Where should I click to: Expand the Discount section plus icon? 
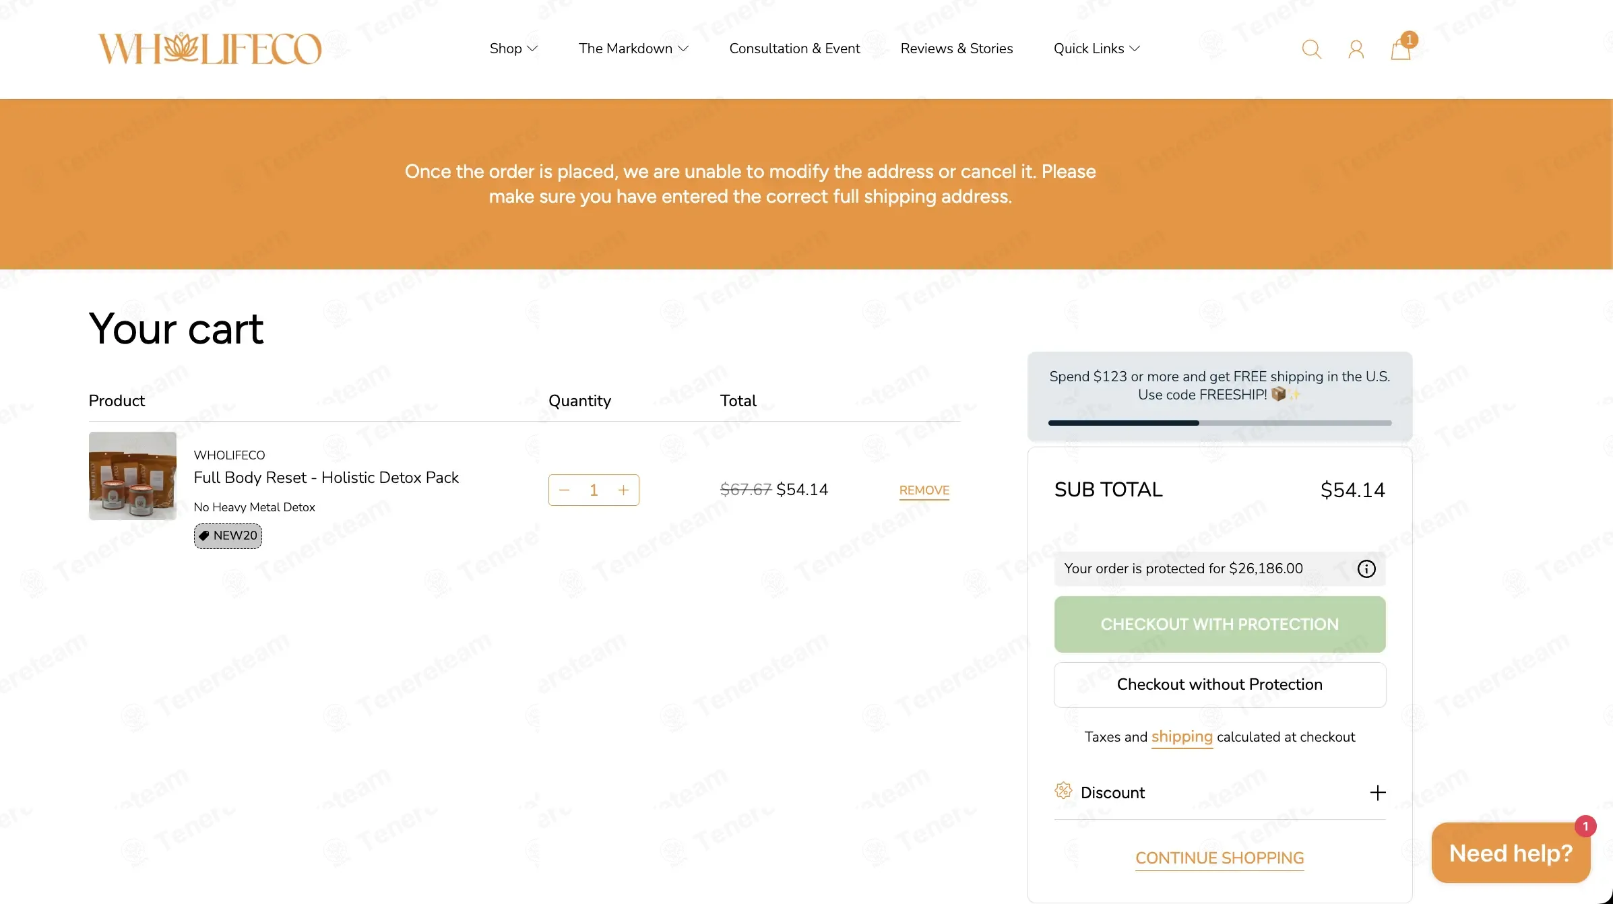click(1378, 792)
